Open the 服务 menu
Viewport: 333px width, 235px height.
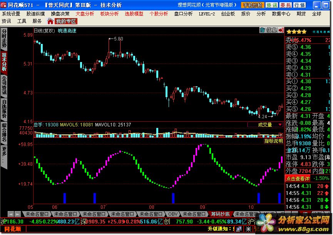coord(37,21)
